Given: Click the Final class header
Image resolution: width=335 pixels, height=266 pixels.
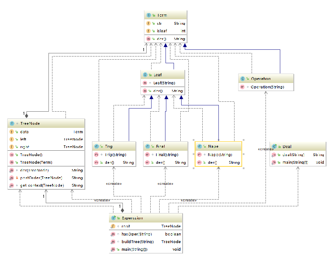Looking at the screenshot, I should 165,146.
